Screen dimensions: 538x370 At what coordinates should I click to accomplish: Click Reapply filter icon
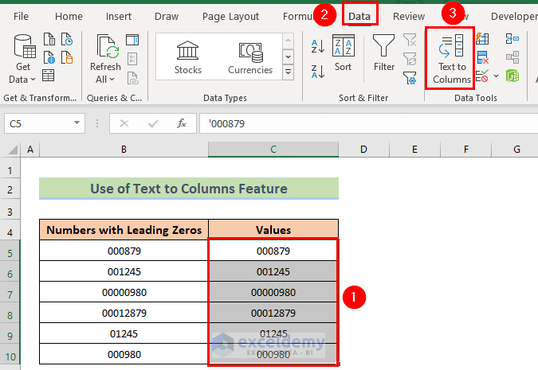[410, 59]
